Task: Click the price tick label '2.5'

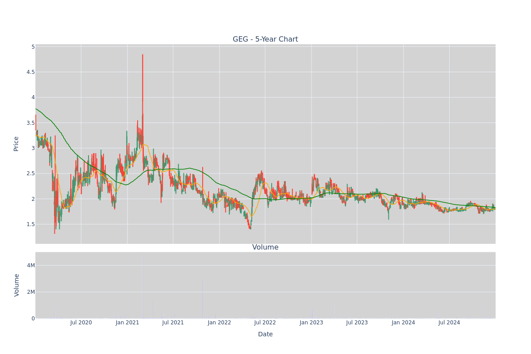Action: (x=30, y=173)
